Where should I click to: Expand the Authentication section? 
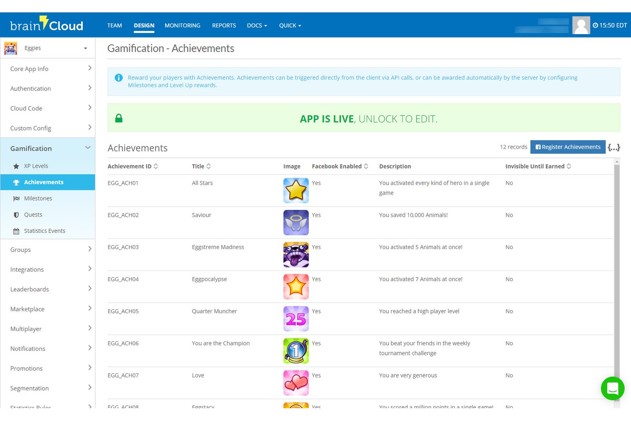coord(48,88)
